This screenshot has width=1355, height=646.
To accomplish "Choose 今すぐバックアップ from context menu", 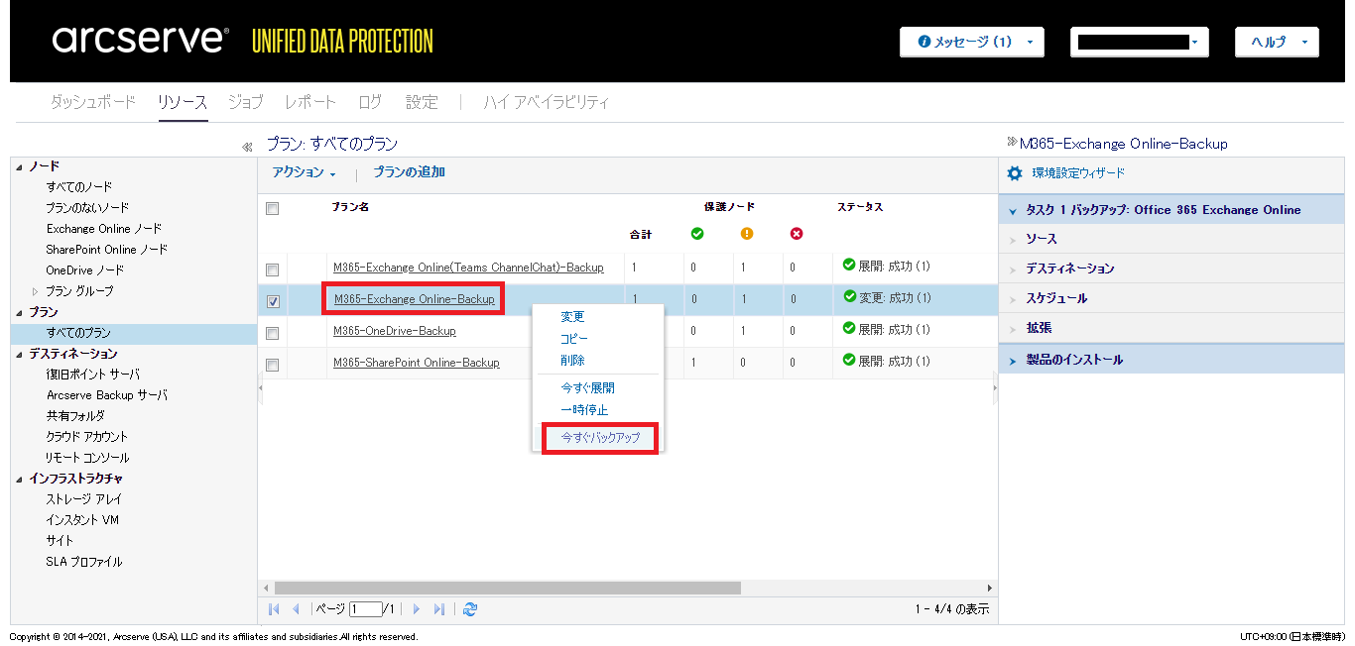I will (x=600, y=437).
